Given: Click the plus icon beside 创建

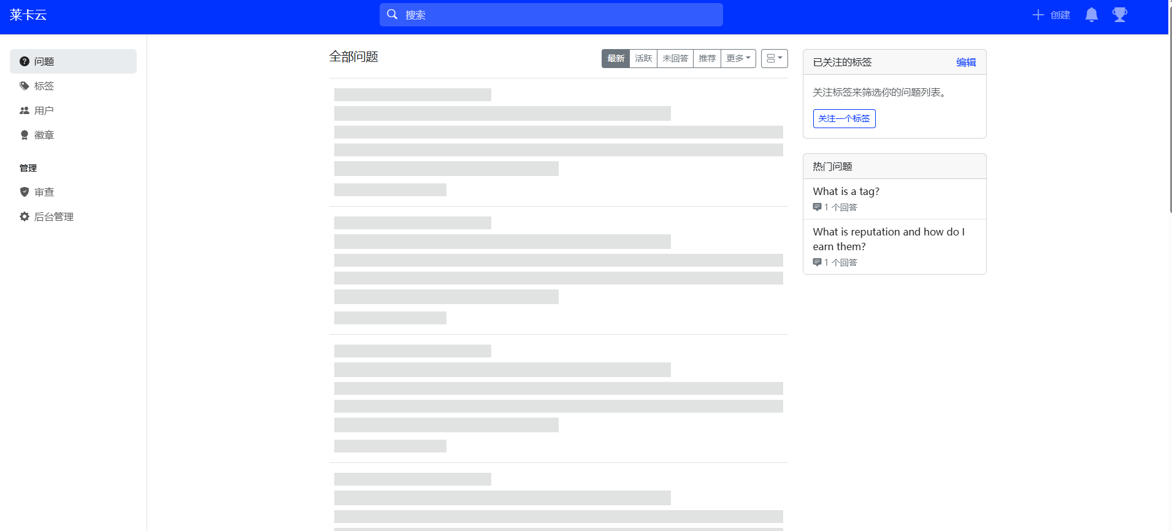Looking at the screenshot, I should [x=1038, y=15].
